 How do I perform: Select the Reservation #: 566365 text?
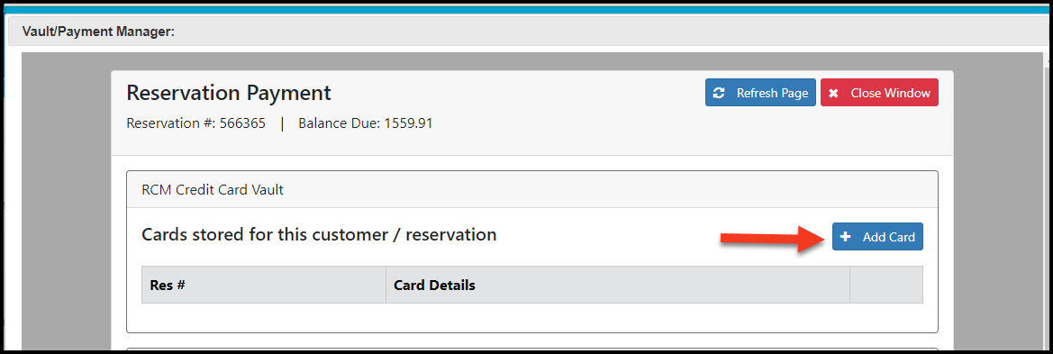196,123
